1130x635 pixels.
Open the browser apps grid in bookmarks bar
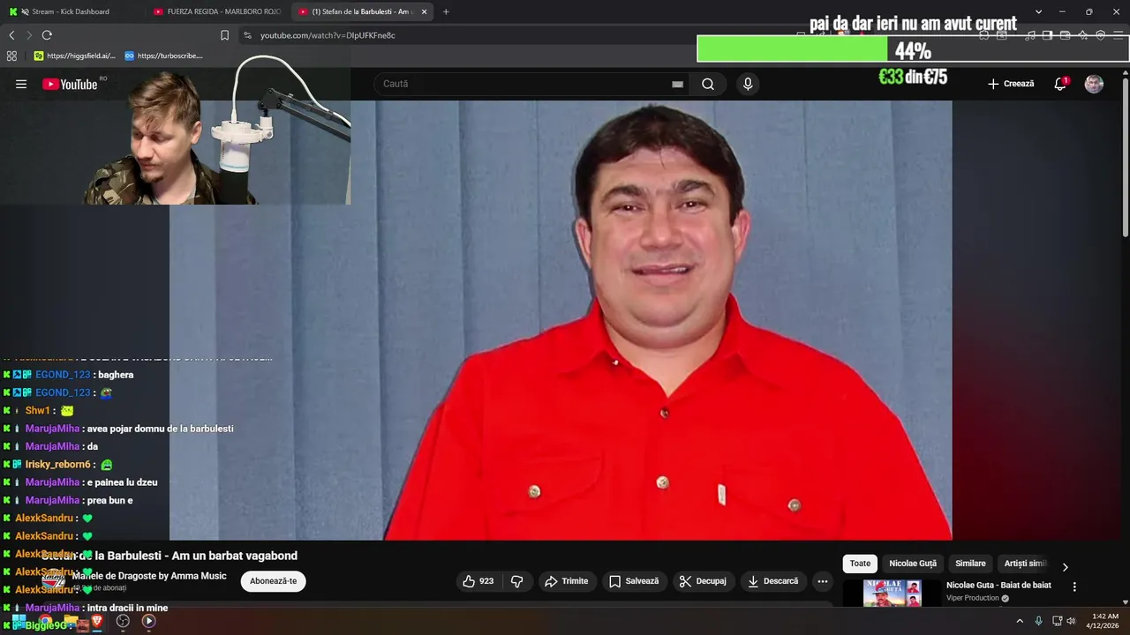click(x=11, y=56)
